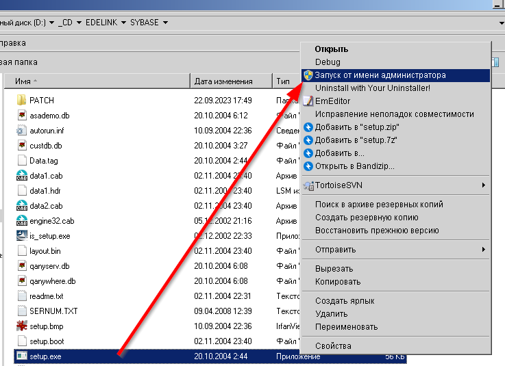The image size is (505, 366).
Task: Click the shield icon for run as administrator
Action: 308,75
